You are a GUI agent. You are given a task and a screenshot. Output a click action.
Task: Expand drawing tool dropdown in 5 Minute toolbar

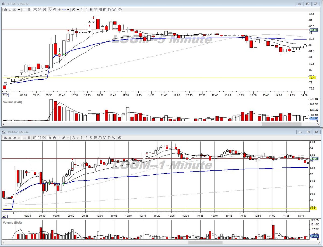[x=68, y=10]
